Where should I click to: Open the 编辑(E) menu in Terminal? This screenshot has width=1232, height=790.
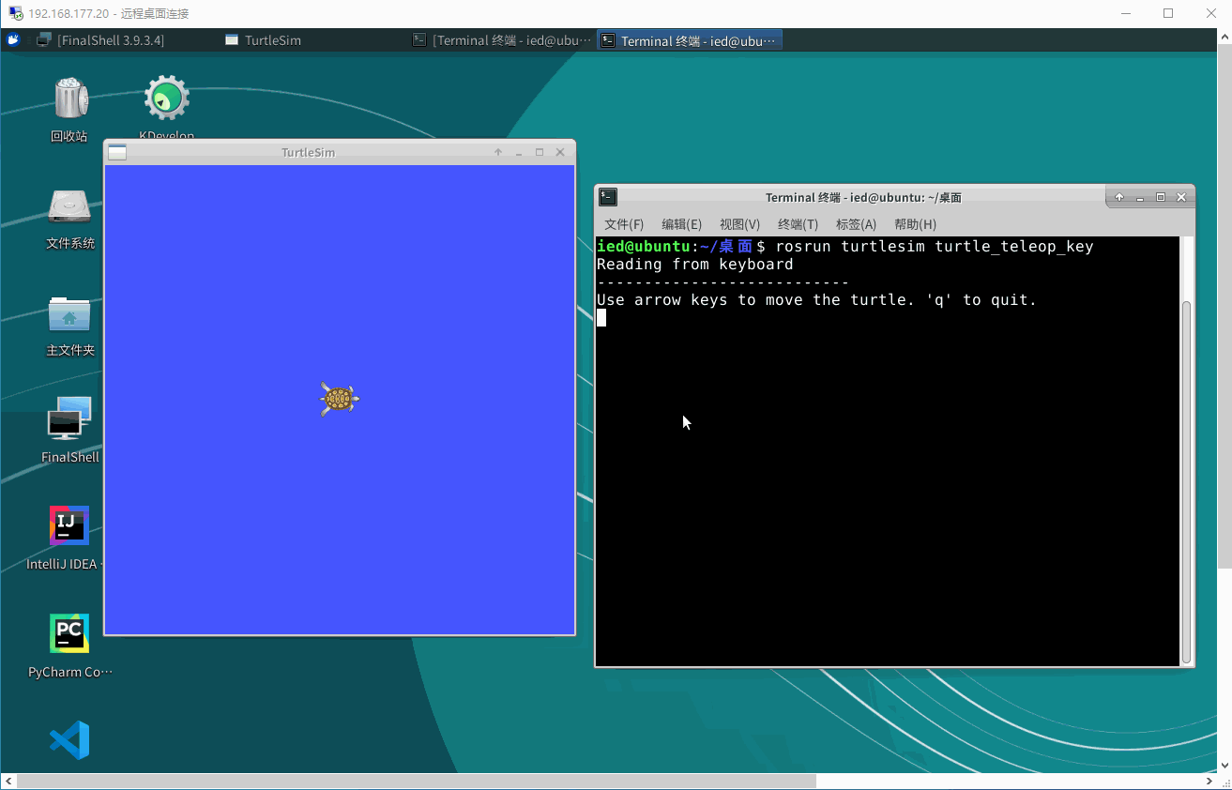682,224
